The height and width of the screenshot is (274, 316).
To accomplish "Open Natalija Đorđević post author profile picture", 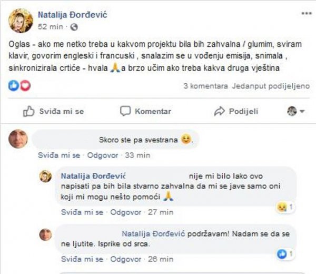I will click(x=21, y=21).
